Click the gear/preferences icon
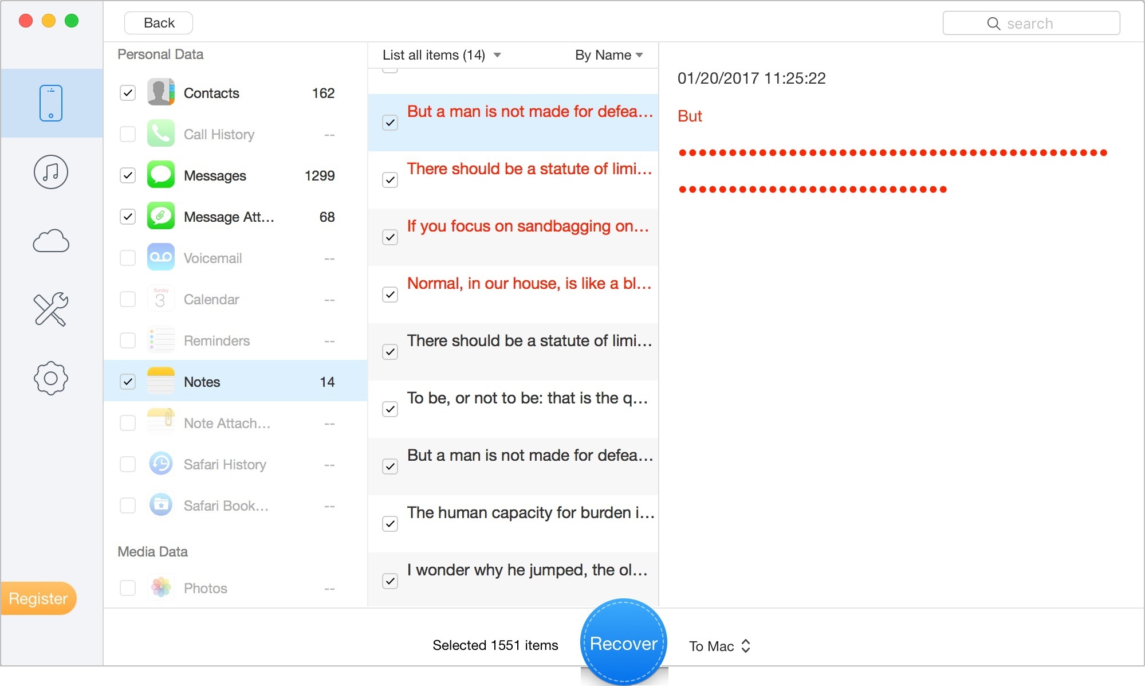Viewport: 1145px width, 686px height. [50, 378]
